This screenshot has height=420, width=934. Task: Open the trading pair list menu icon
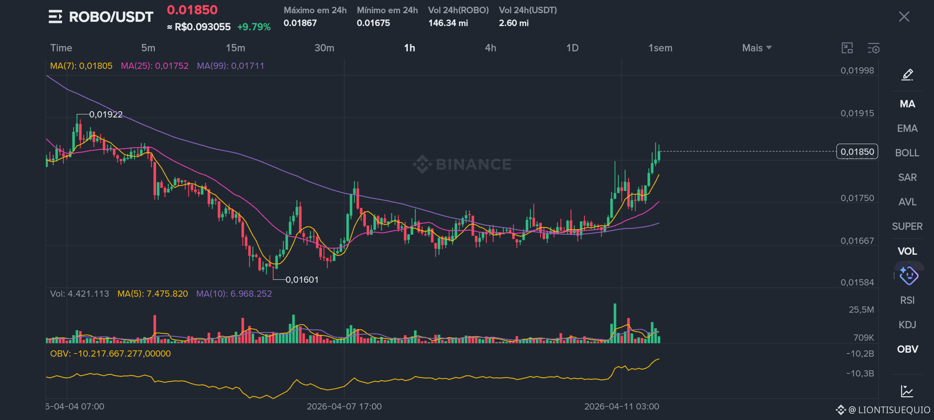(x=55, y=17)
